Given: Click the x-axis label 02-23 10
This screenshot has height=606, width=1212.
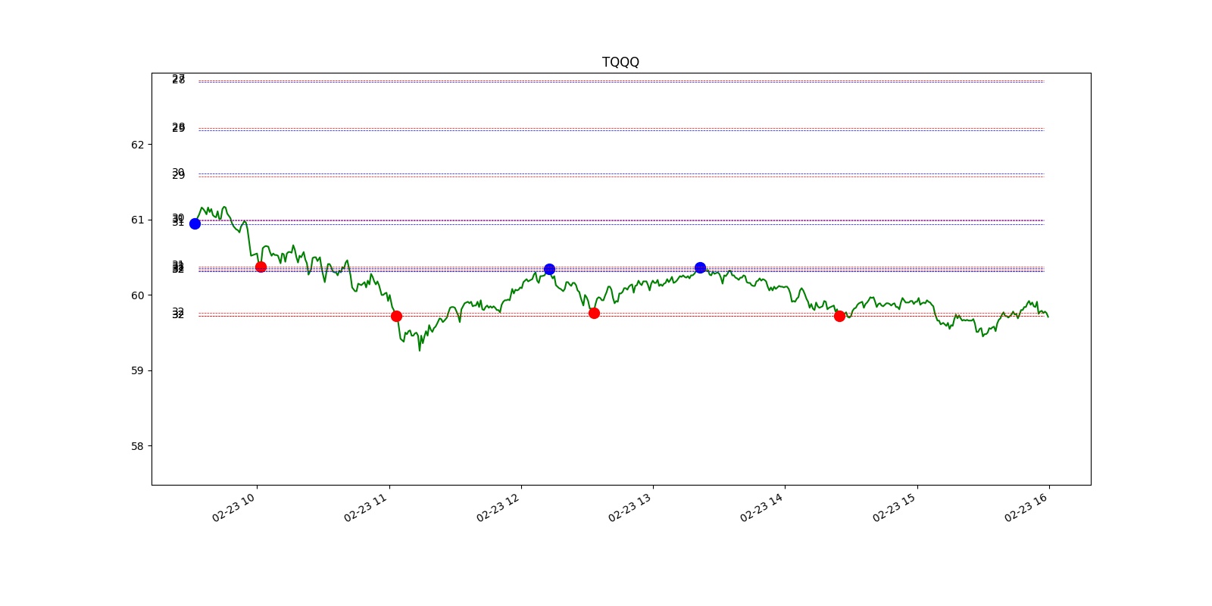Looking at the screenshot, I should coord(234,508).
